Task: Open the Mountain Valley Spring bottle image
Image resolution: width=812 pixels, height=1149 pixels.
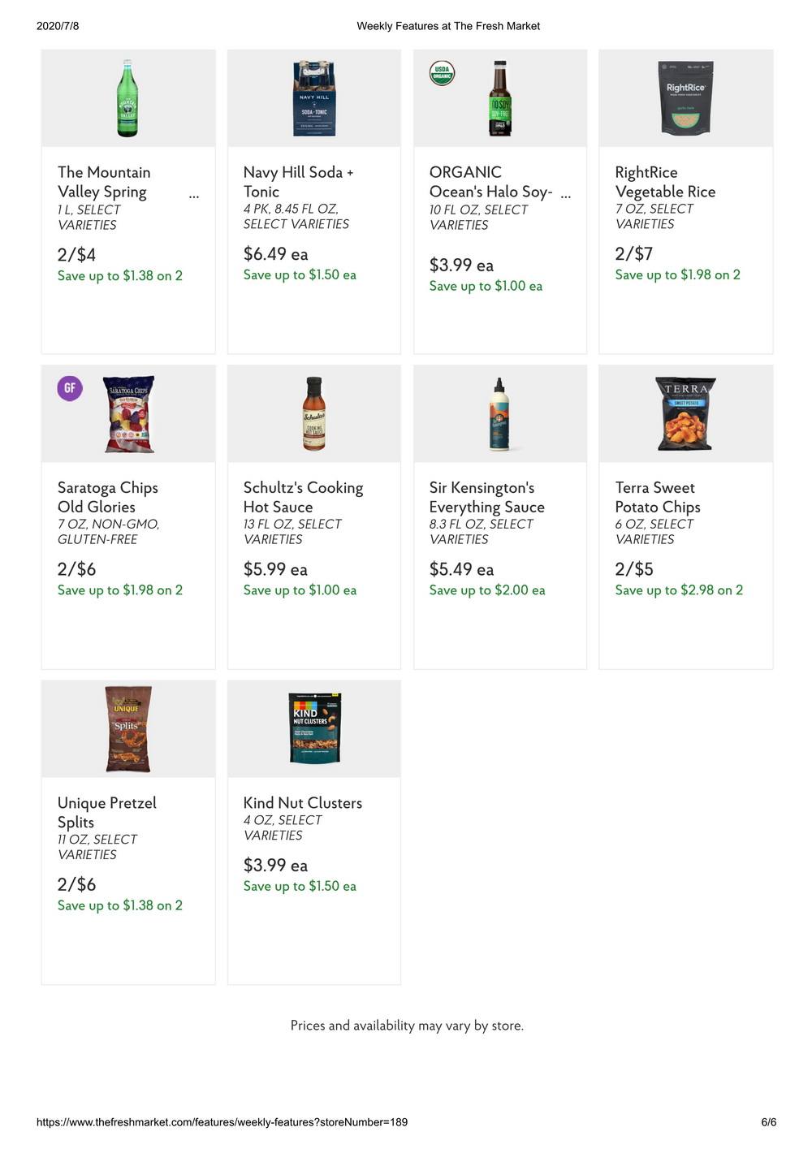Action: pos(128,98)
